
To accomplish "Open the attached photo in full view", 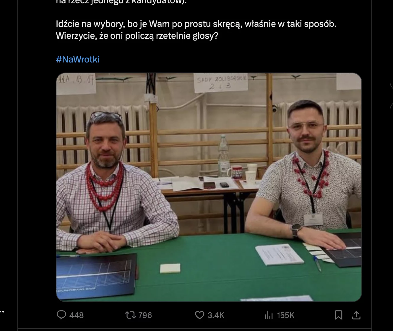I will [209, 187].
